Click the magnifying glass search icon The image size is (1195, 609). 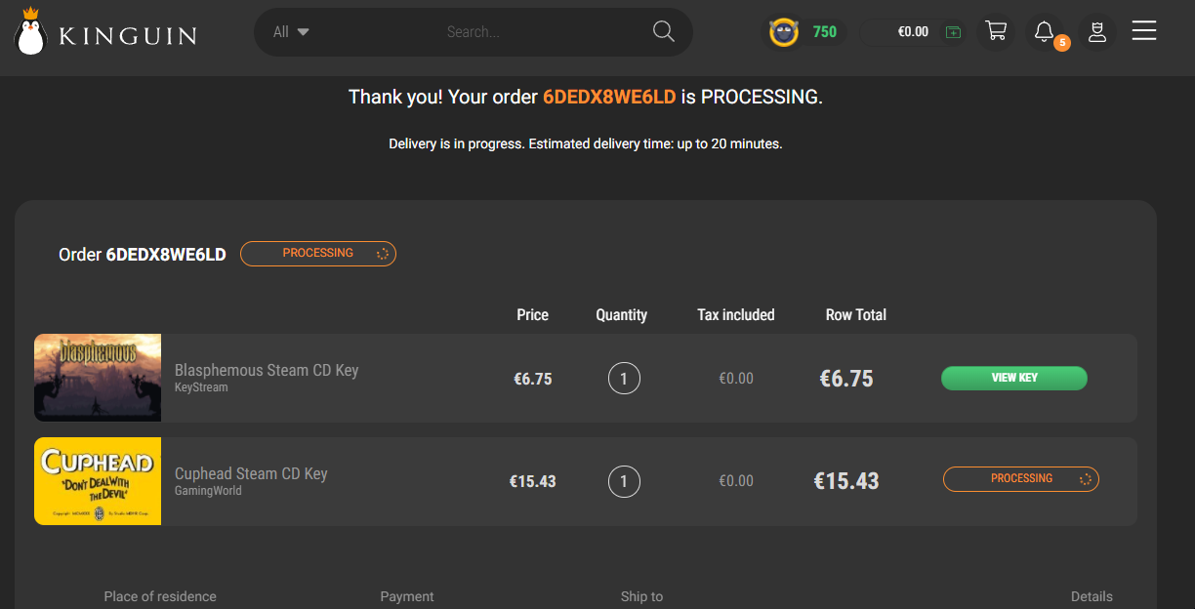(664, 32)
